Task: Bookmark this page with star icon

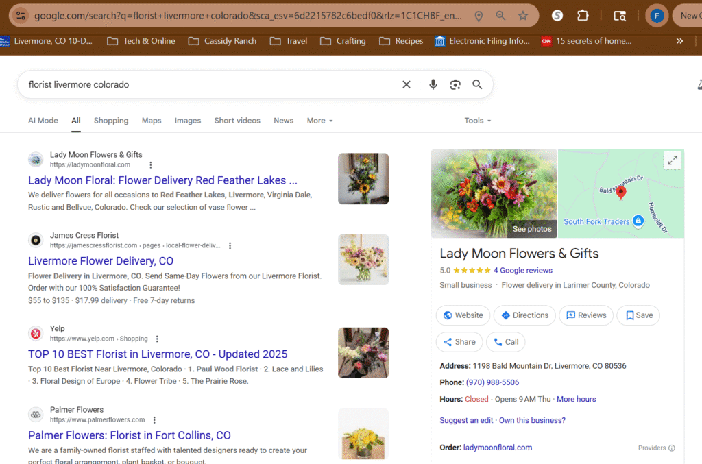Action: (523, 16)
